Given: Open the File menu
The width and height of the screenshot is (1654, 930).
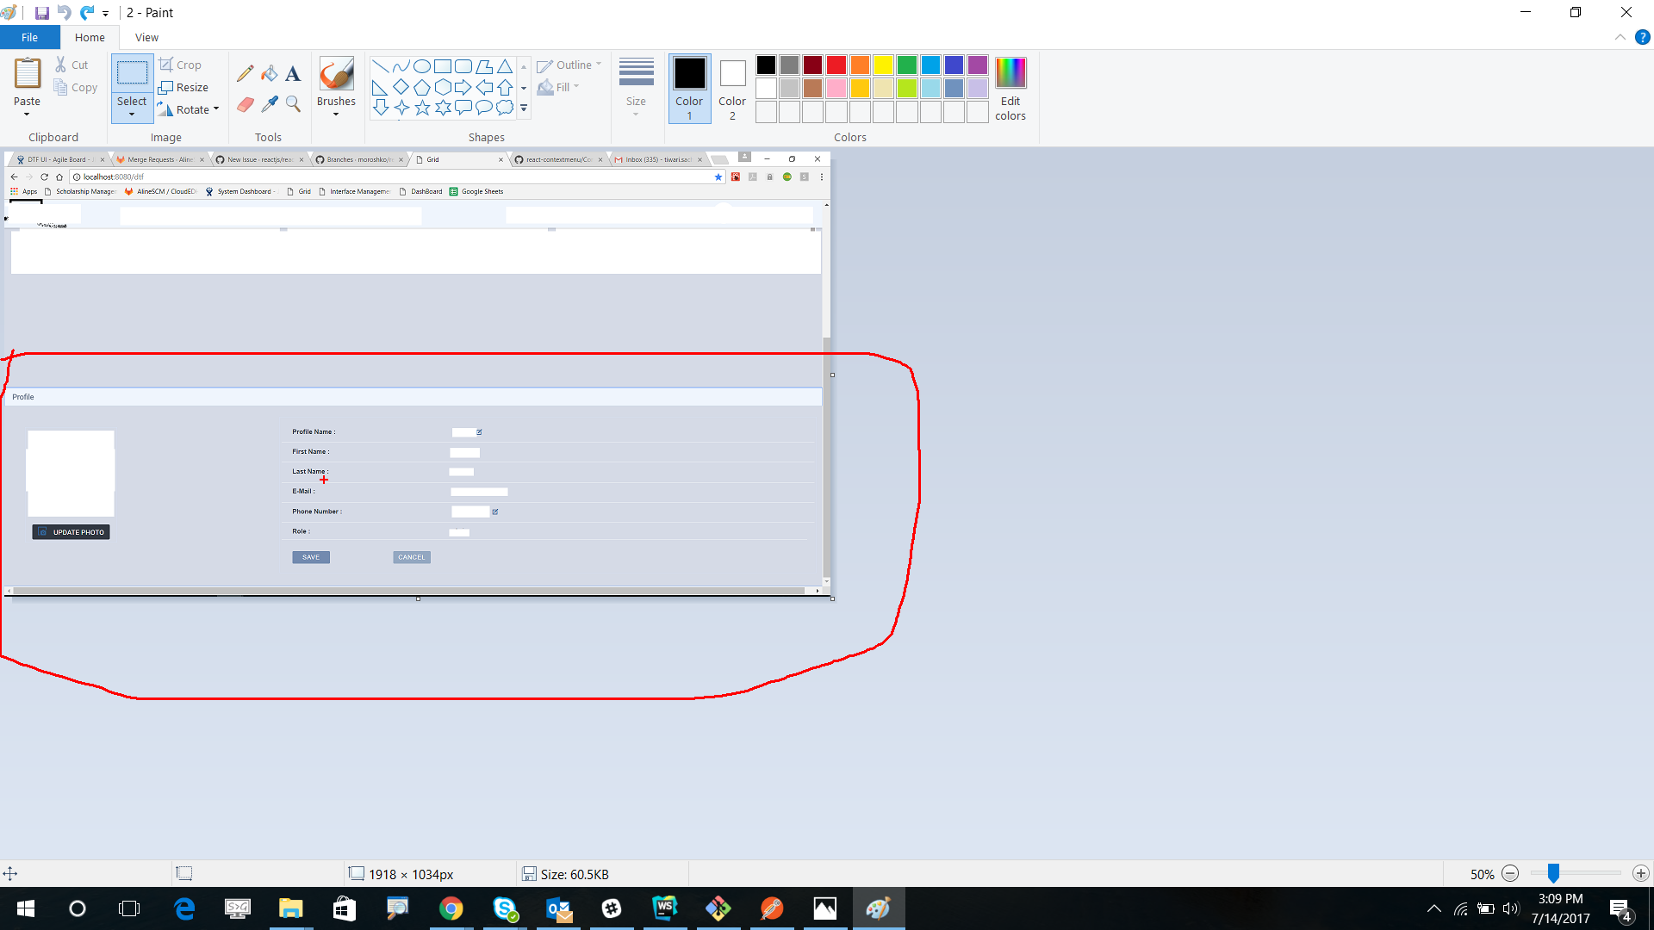Looking at the screenshot, I should tap(29, 37).
